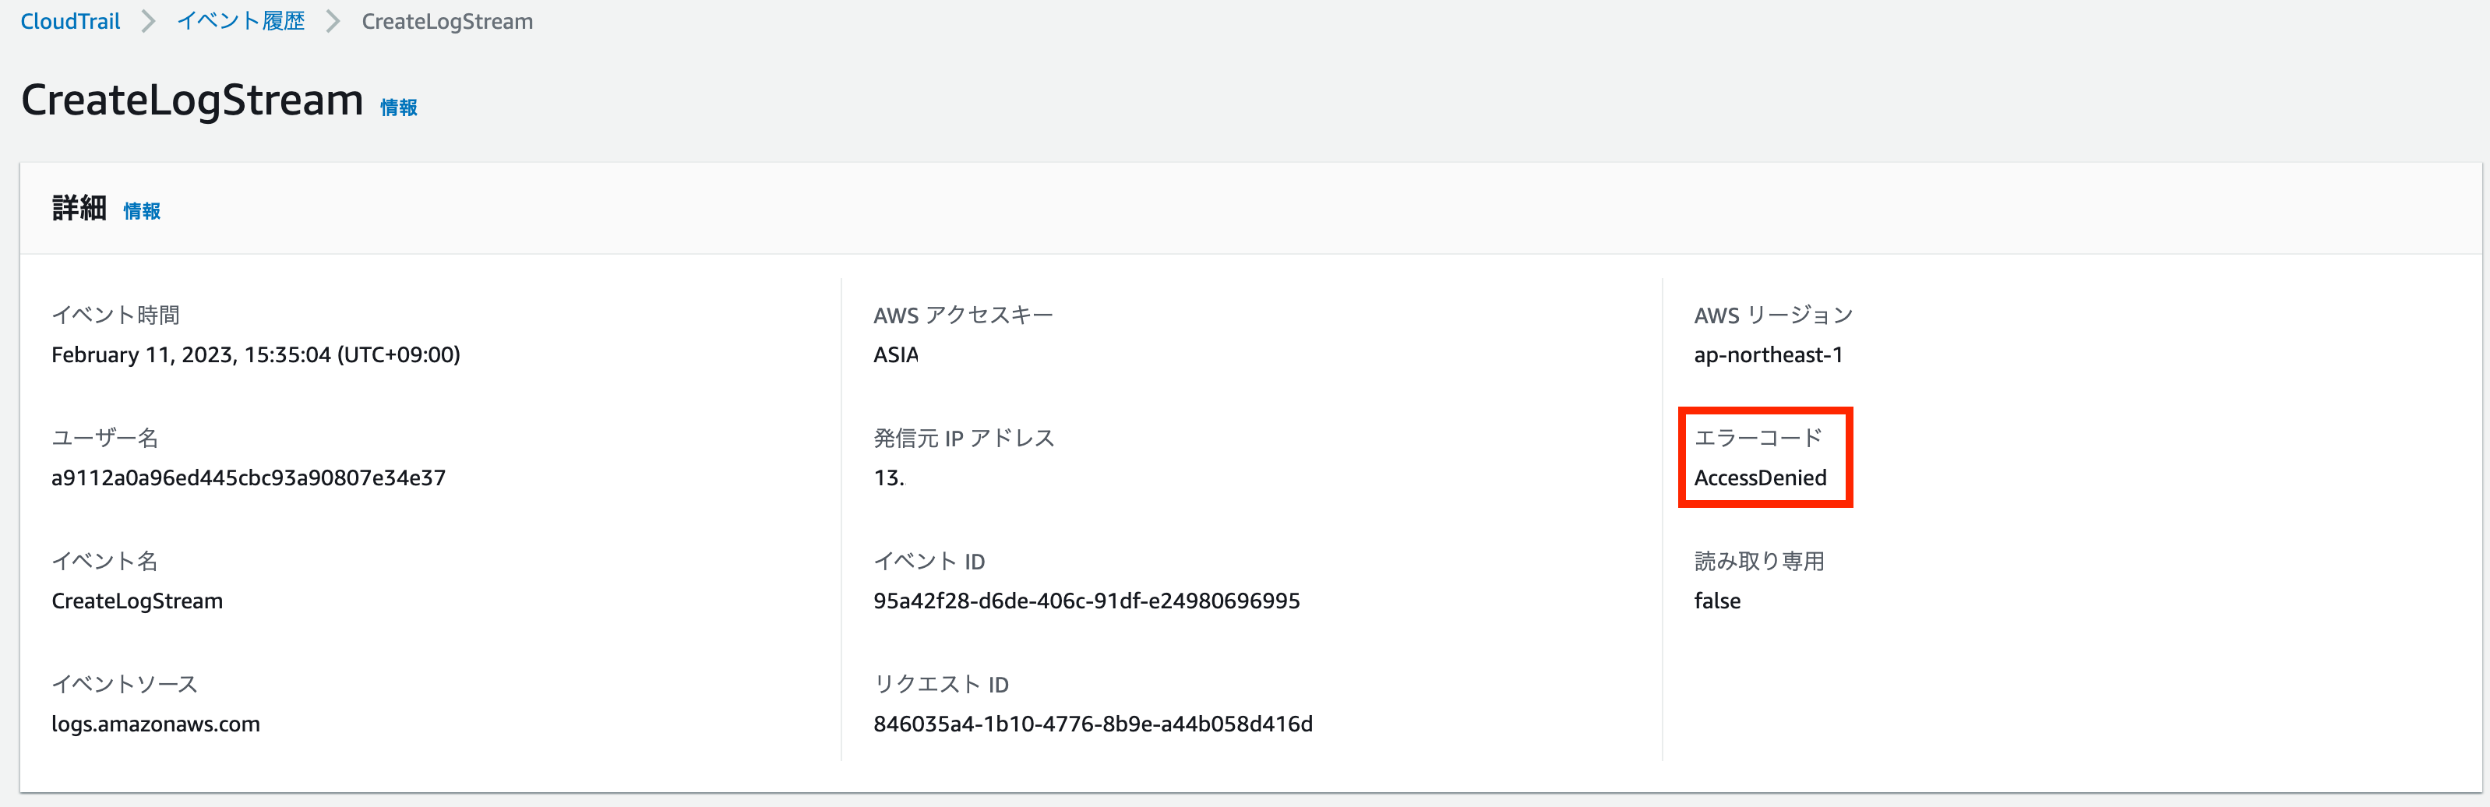Click the event source logs.amazonaws.com
Image resolution: width=2490 pixels, height=807 pixels.
(156, 724)
